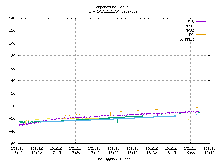Click the NPD2 legend label
Image resolution: width=216 pixels, height=162 pixels.
[x=190, y=30]
